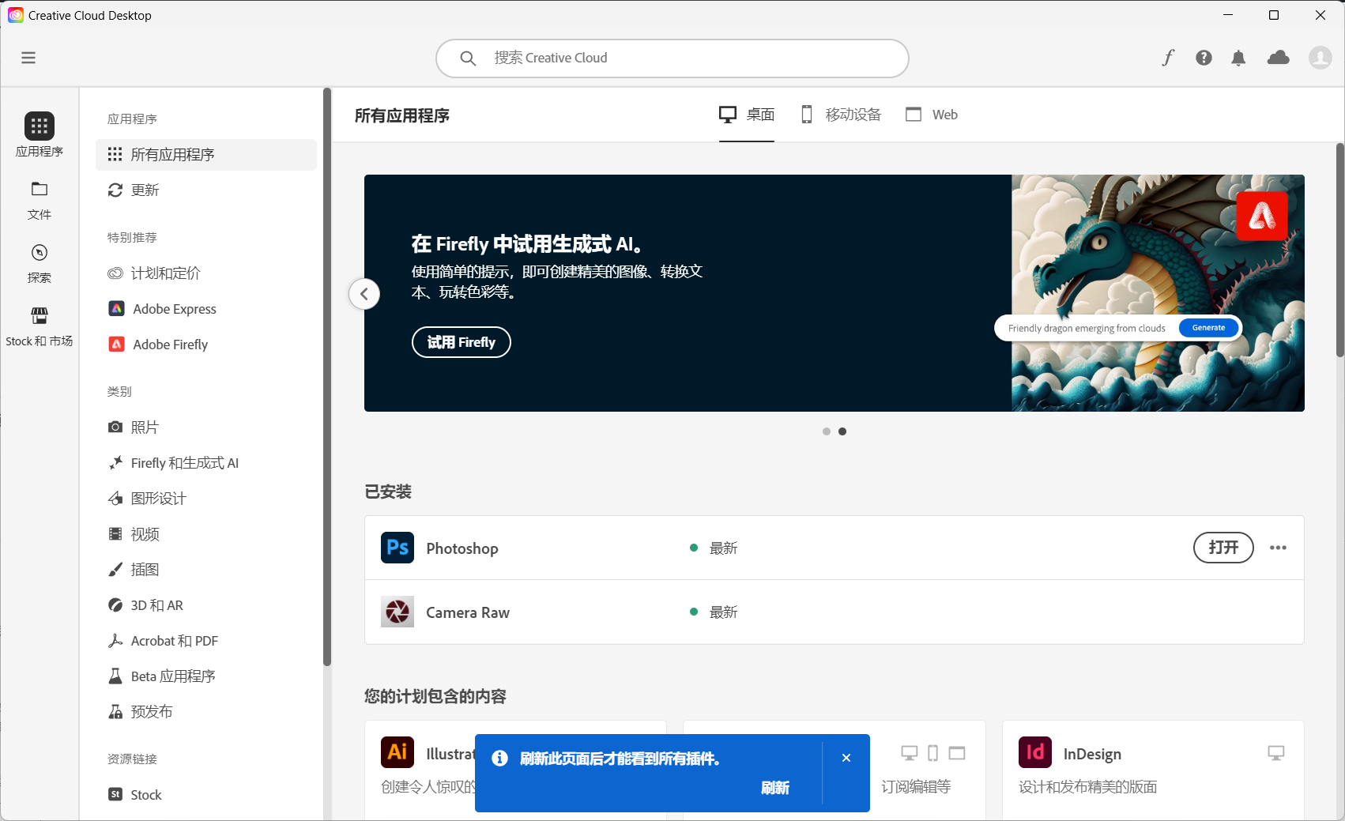
Task: Open notifications bell
Action: 1238,58
